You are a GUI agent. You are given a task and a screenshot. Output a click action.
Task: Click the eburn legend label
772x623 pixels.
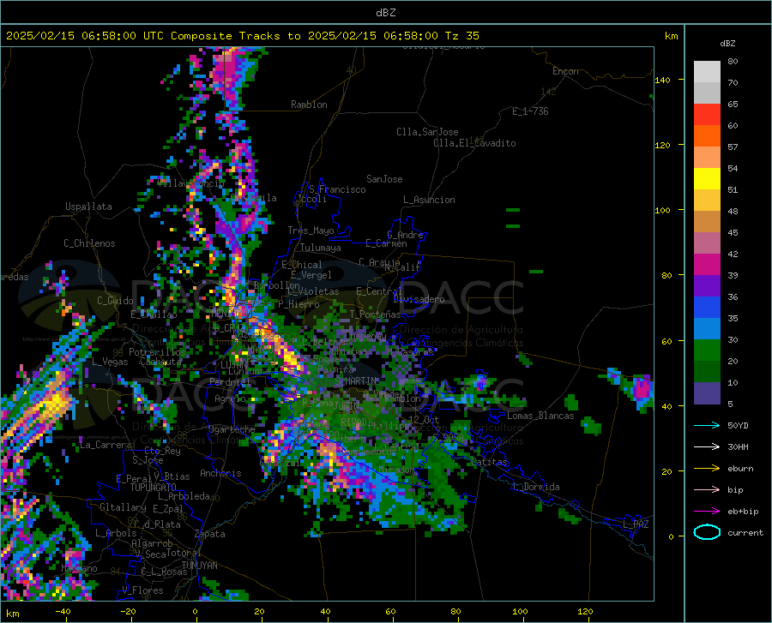coord(740,469)
